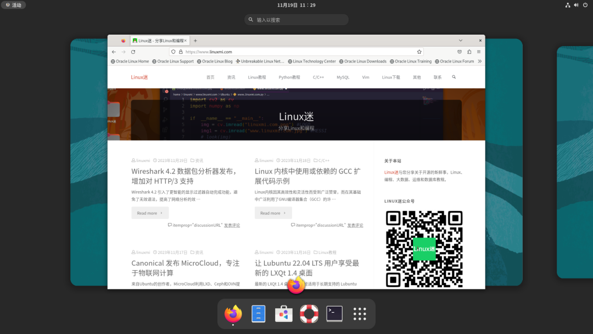The width and height of the screenshot is (593, 334).
Task: Open the MySQL nav item
Action: point(343,77)
